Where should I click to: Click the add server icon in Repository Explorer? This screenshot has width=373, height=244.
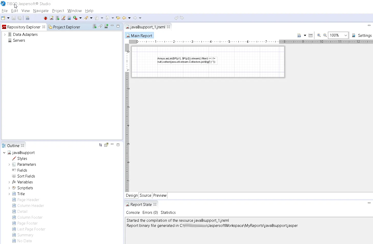click(106, 26)
